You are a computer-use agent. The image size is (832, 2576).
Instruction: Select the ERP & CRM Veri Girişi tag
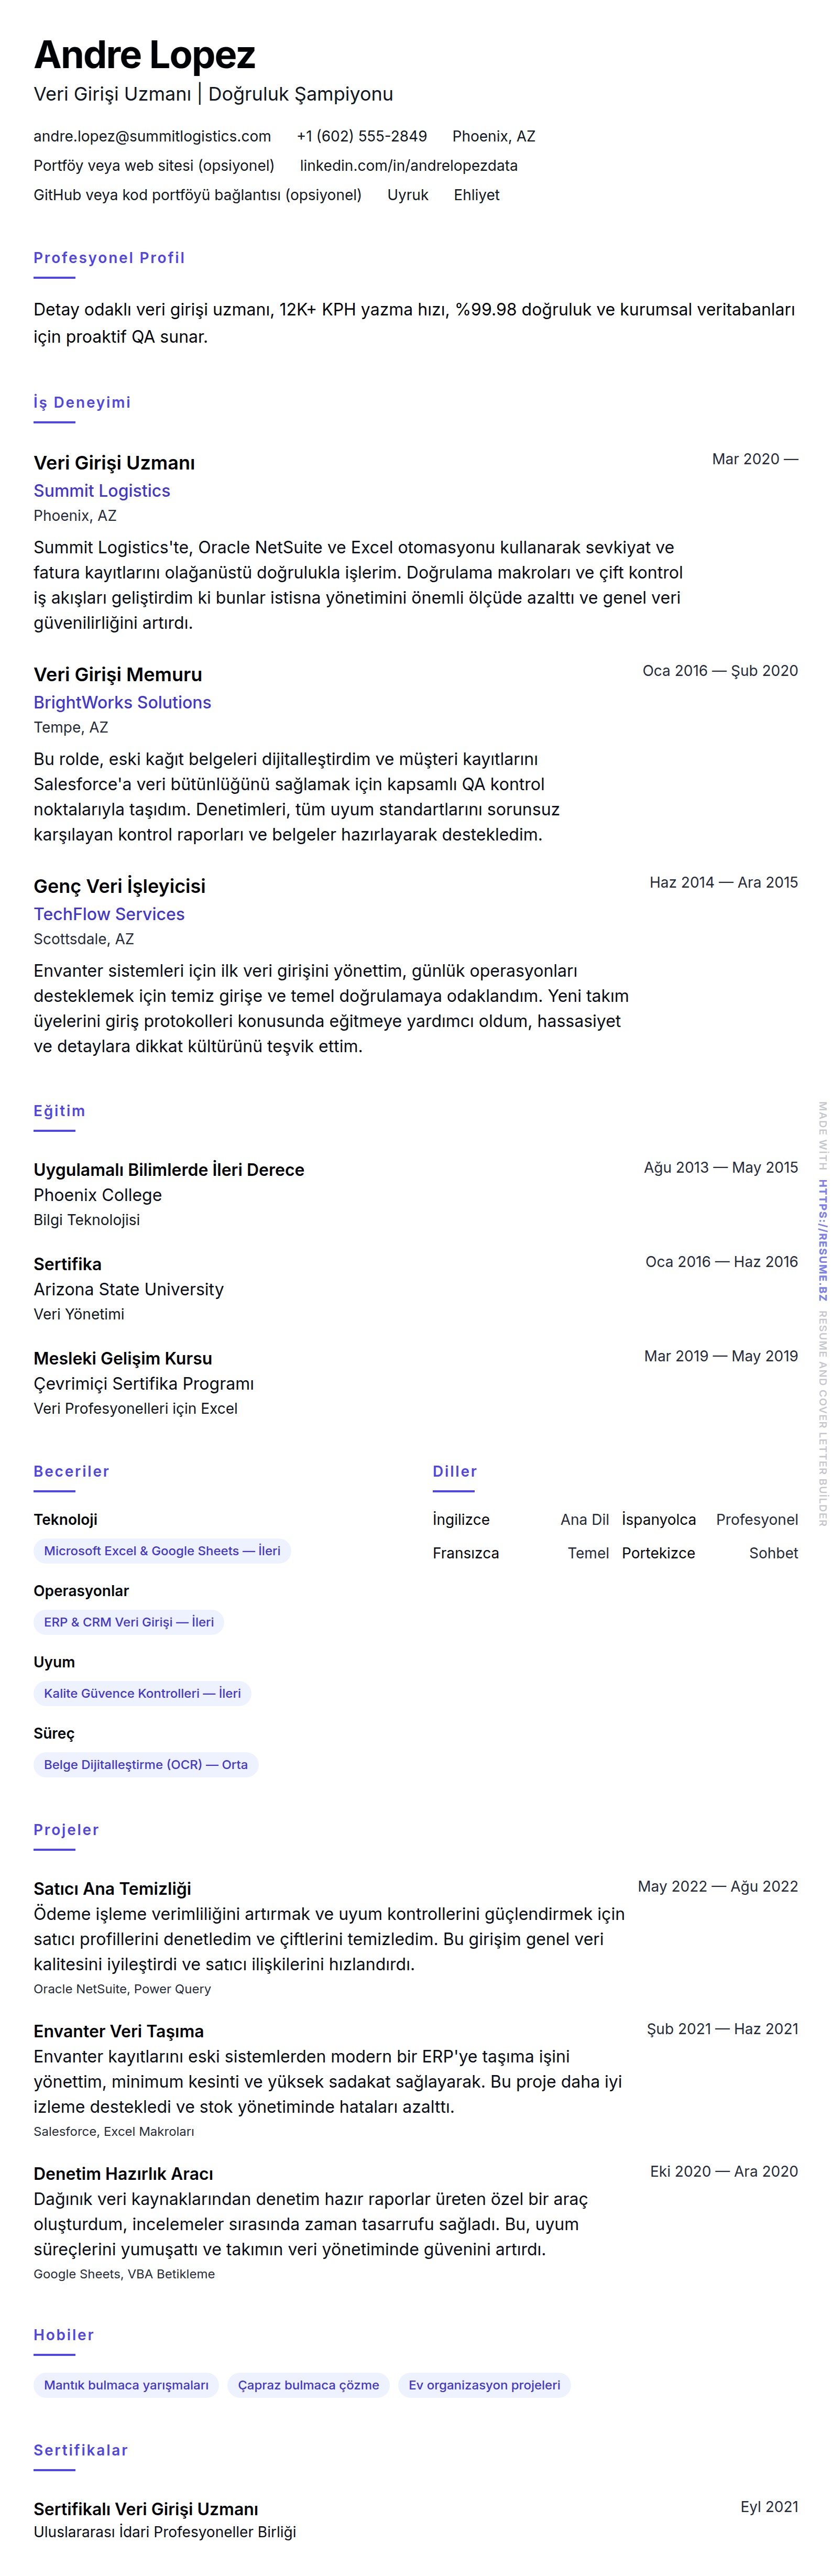(x=129, y=1622)
